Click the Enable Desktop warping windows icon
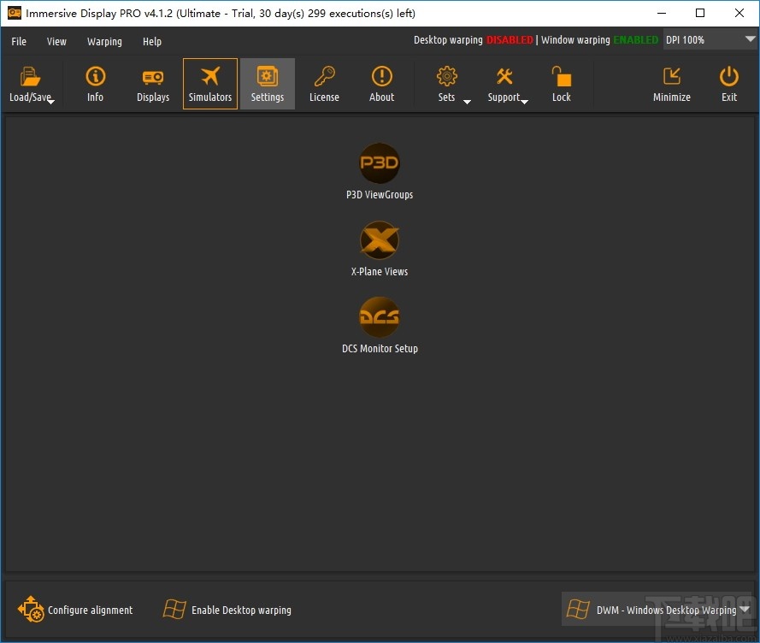The width and height of the screenshot is (760, 643). tap(174, 609)
